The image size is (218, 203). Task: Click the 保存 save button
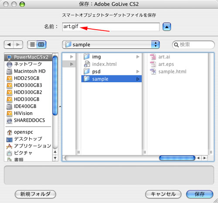[x=200, y=194]
